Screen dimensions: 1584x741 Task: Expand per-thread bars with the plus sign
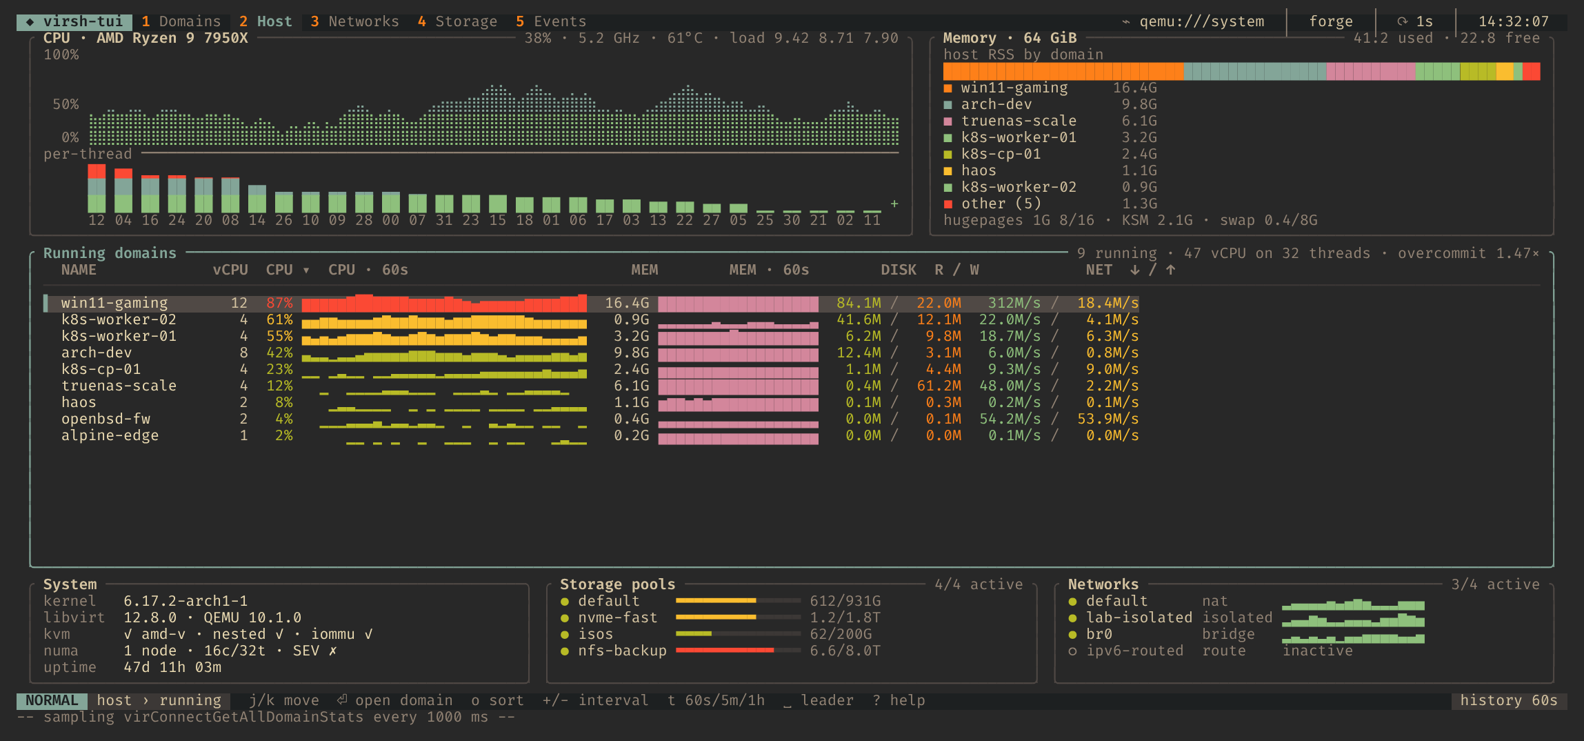[x=894, y=204]
